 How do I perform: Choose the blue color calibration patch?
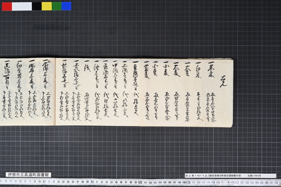tap(66, 6)
